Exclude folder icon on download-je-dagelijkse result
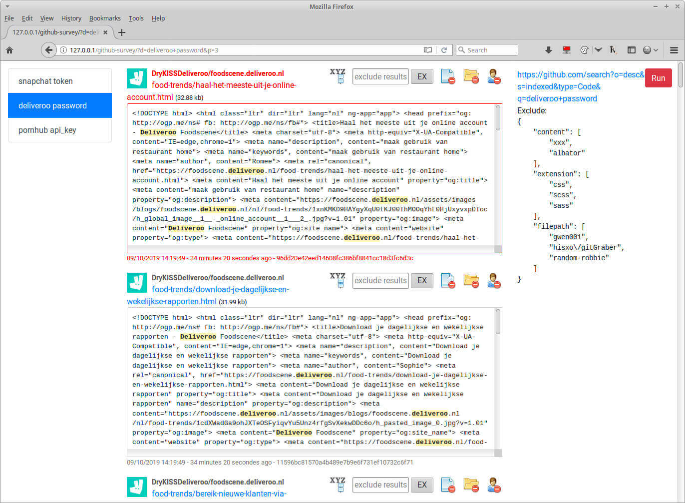Image resolution: width=685 pixels, height=503 pixels. tap(471, 281)
